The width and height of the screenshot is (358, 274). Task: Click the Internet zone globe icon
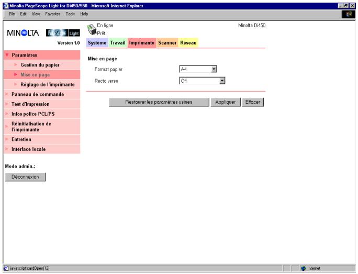coord(304,268)
